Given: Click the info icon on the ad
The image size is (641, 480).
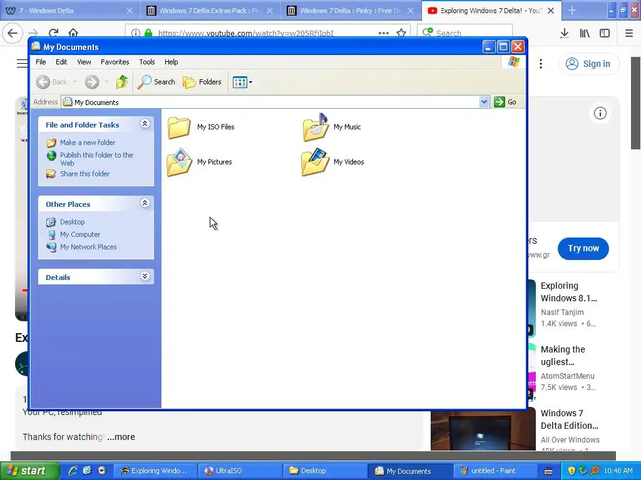Looking at the screenshot, I should pos(600,113).
